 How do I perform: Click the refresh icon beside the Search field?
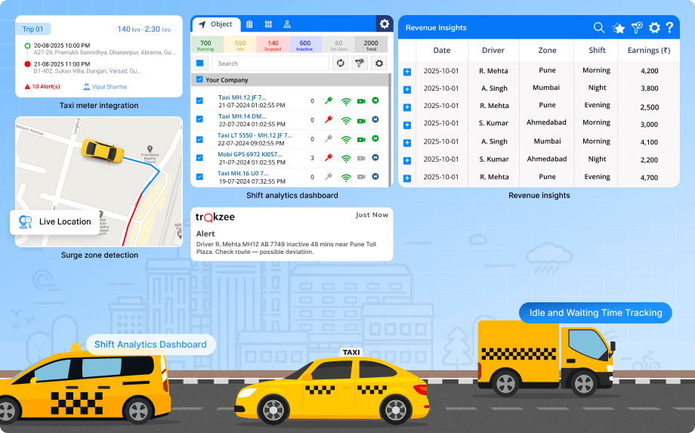point(340,63)
